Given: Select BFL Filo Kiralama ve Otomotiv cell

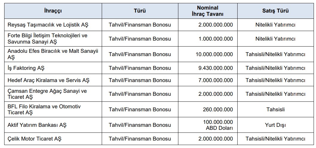Looking at the screenshot, I should coord(44,110).
